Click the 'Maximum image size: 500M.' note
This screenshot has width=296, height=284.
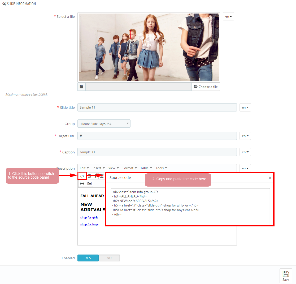[x=27, y=94]
